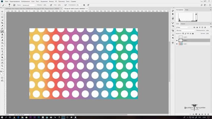Open the Brush Settings panel icon

pos(173,23)
